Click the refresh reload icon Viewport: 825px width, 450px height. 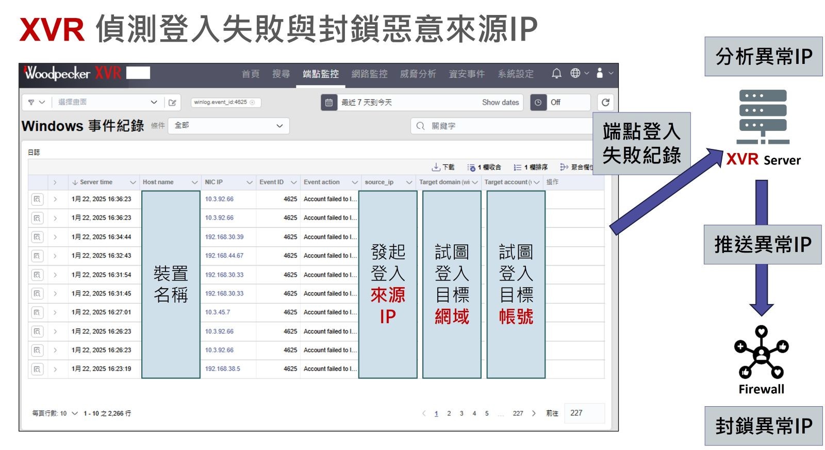pyautogui.click(x=605, y=102)
